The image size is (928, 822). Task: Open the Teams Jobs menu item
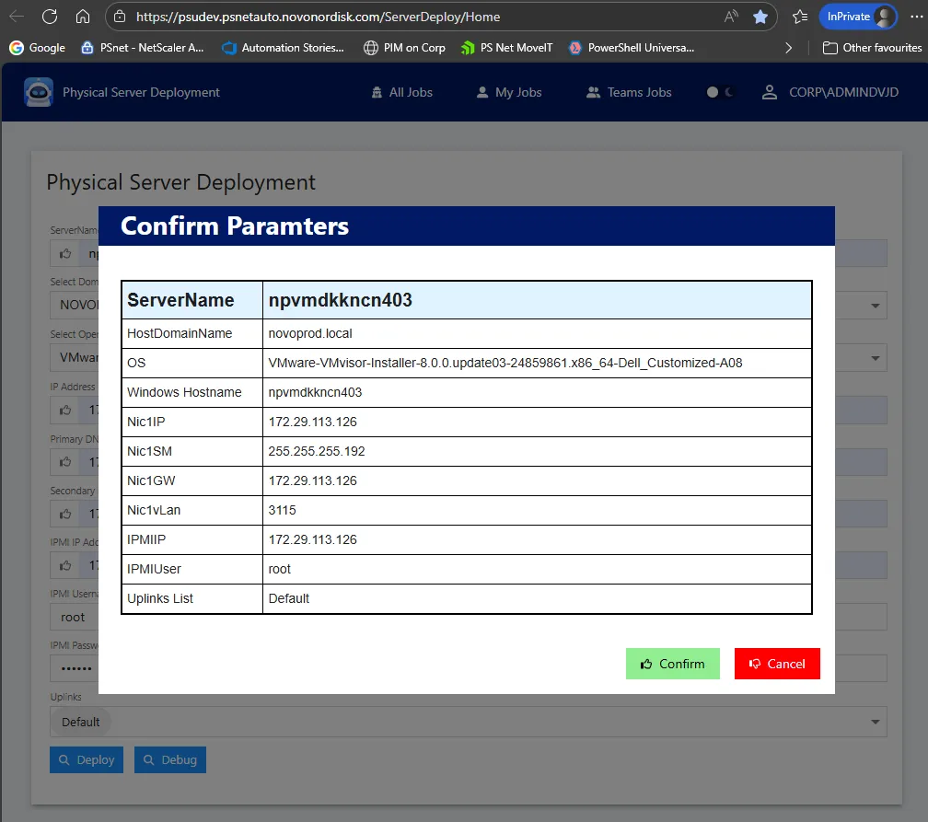pos(629,92)
